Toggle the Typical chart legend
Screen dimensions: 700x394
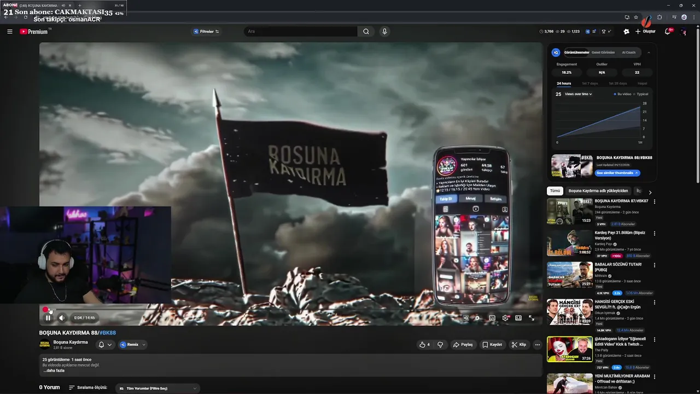pyautogui.click(x=641, y=94)
